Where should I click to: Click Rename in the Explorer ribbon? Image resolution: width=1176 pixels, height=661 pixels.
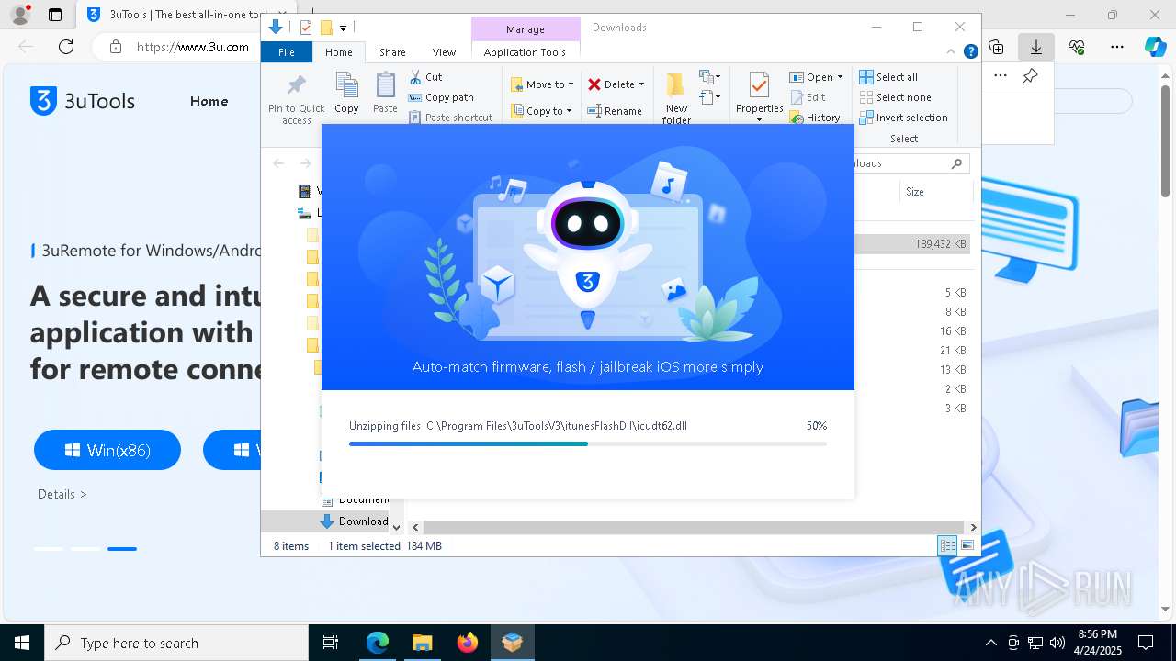click(x=615, y=111)
